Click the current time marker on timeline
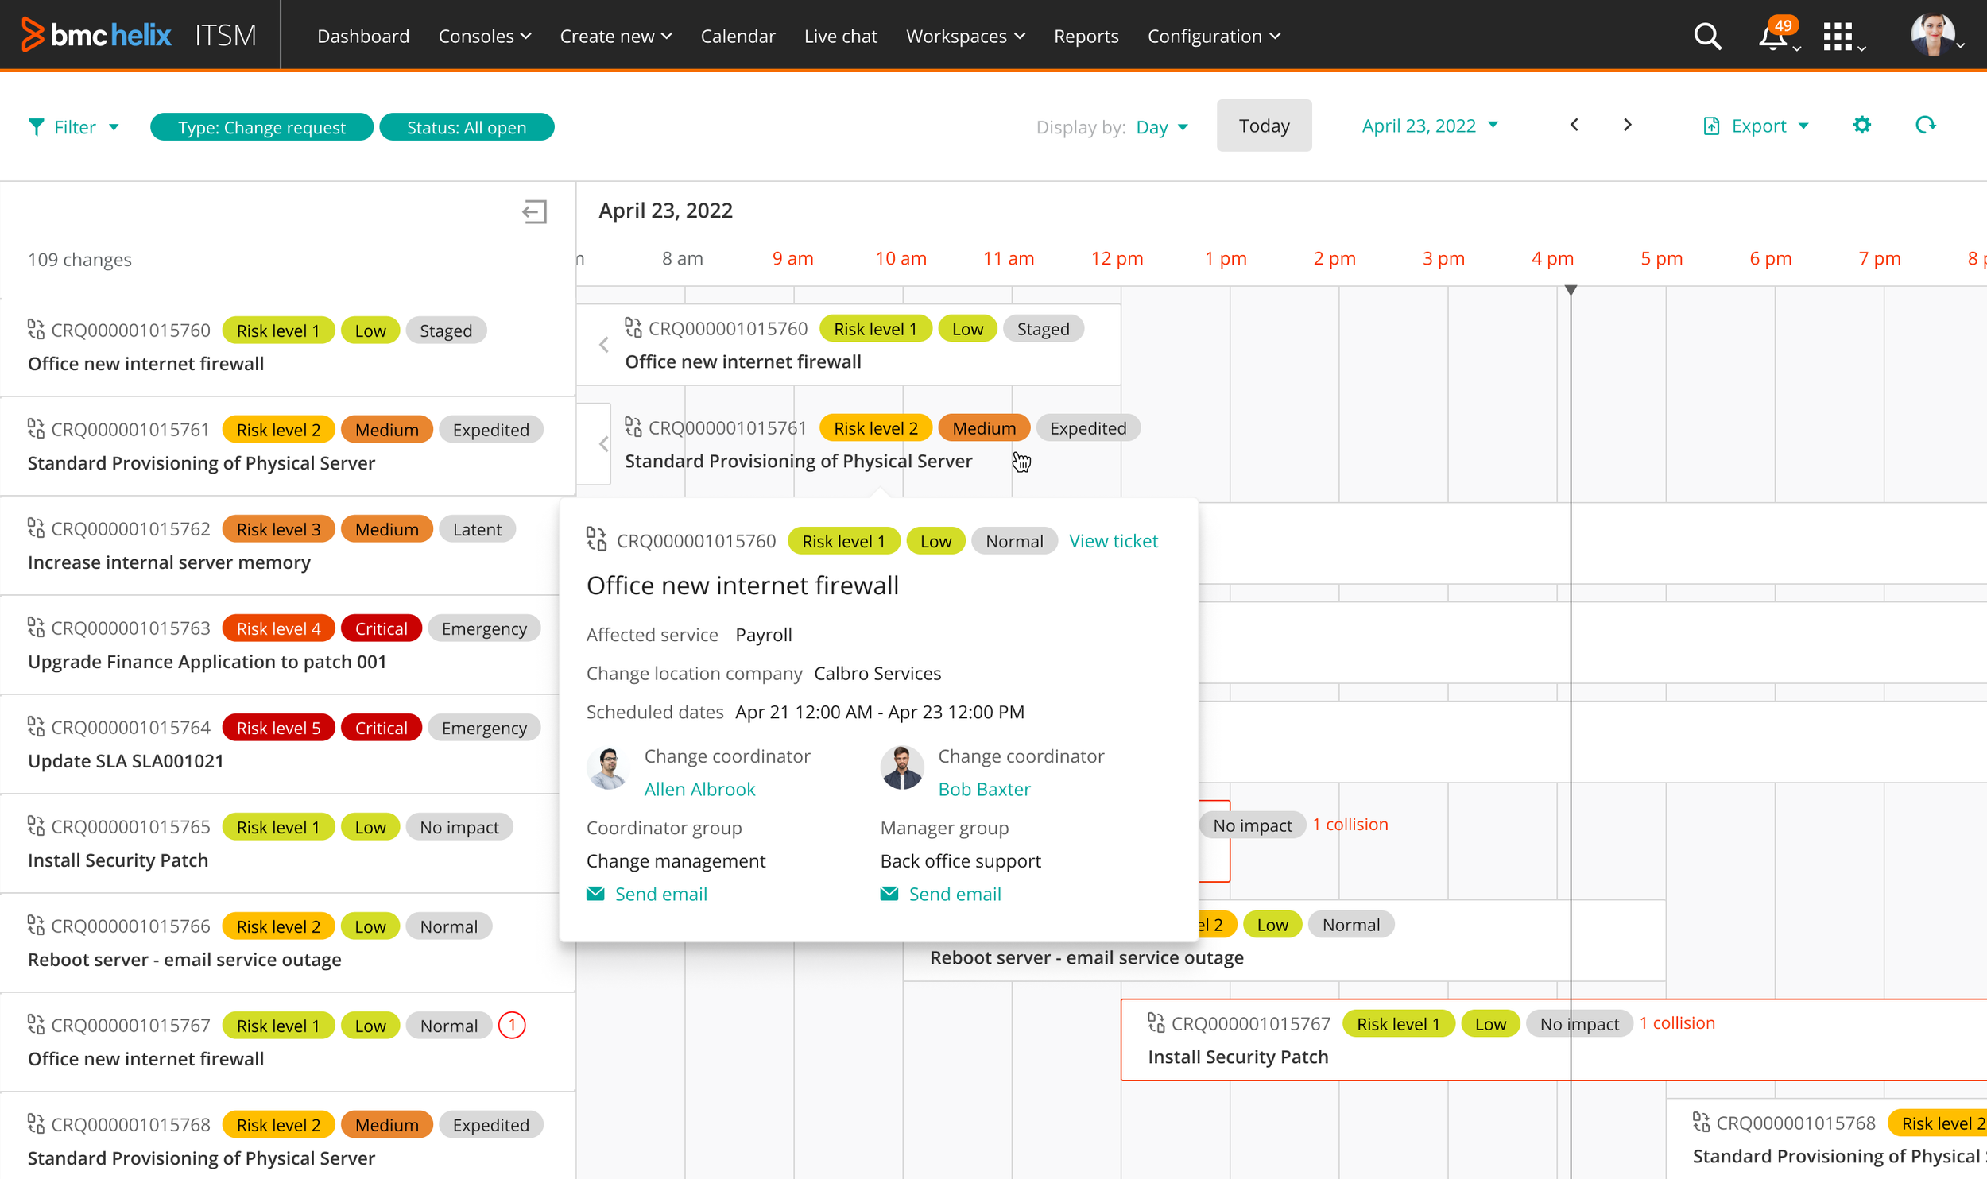 pyautogui.click(x=1571, y=291)
